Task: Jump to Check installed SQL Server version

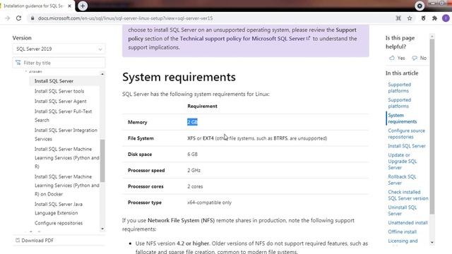Action: tap(408, 195)
